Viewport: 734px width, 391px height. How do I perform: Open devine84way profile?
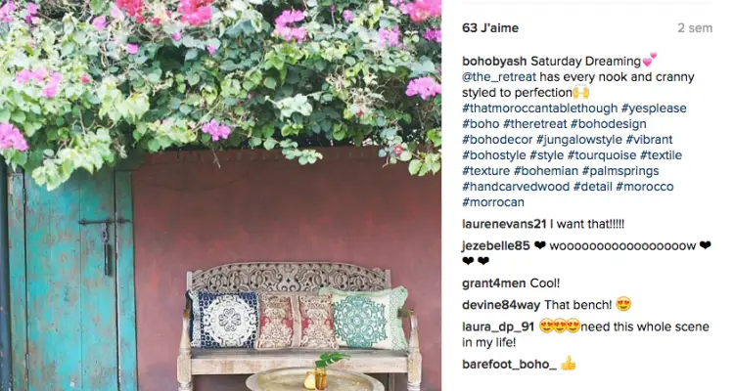501,305
